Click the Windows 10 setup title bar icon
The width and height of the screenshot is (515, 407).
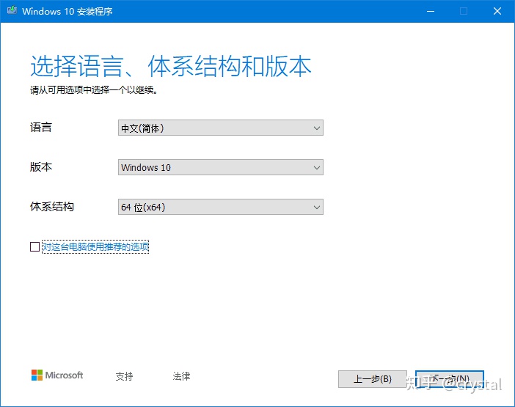coord(12,10)
